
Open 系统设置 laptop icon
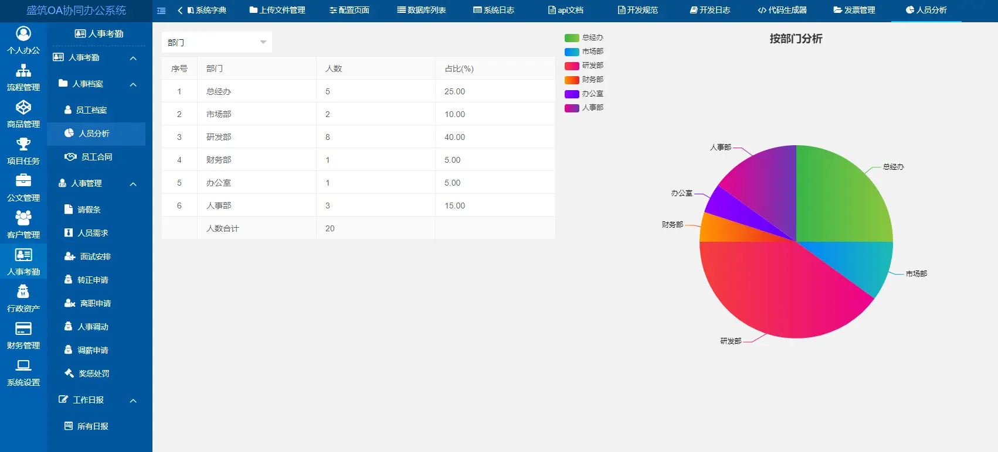pyautogui.click(x=23, y=366)
